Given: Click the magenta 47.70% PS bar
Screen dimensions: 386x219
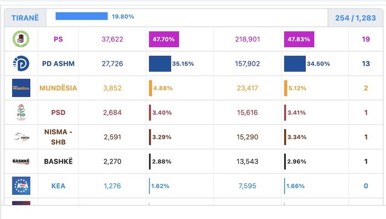Looking at the screenshot, I should 164,39.
